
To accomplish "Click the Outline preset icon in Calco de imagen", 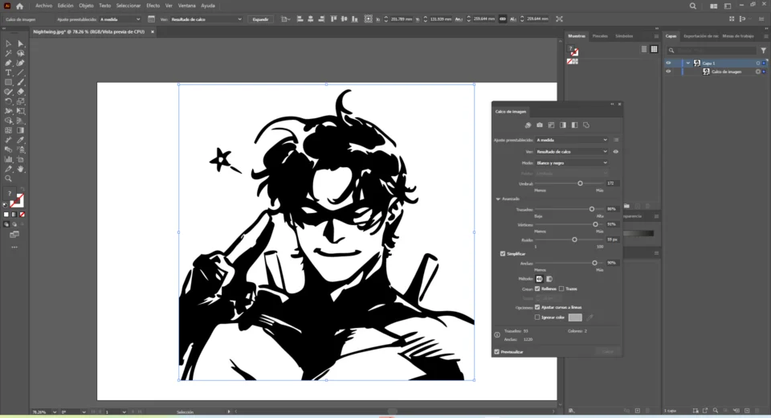I will [586, 125].
